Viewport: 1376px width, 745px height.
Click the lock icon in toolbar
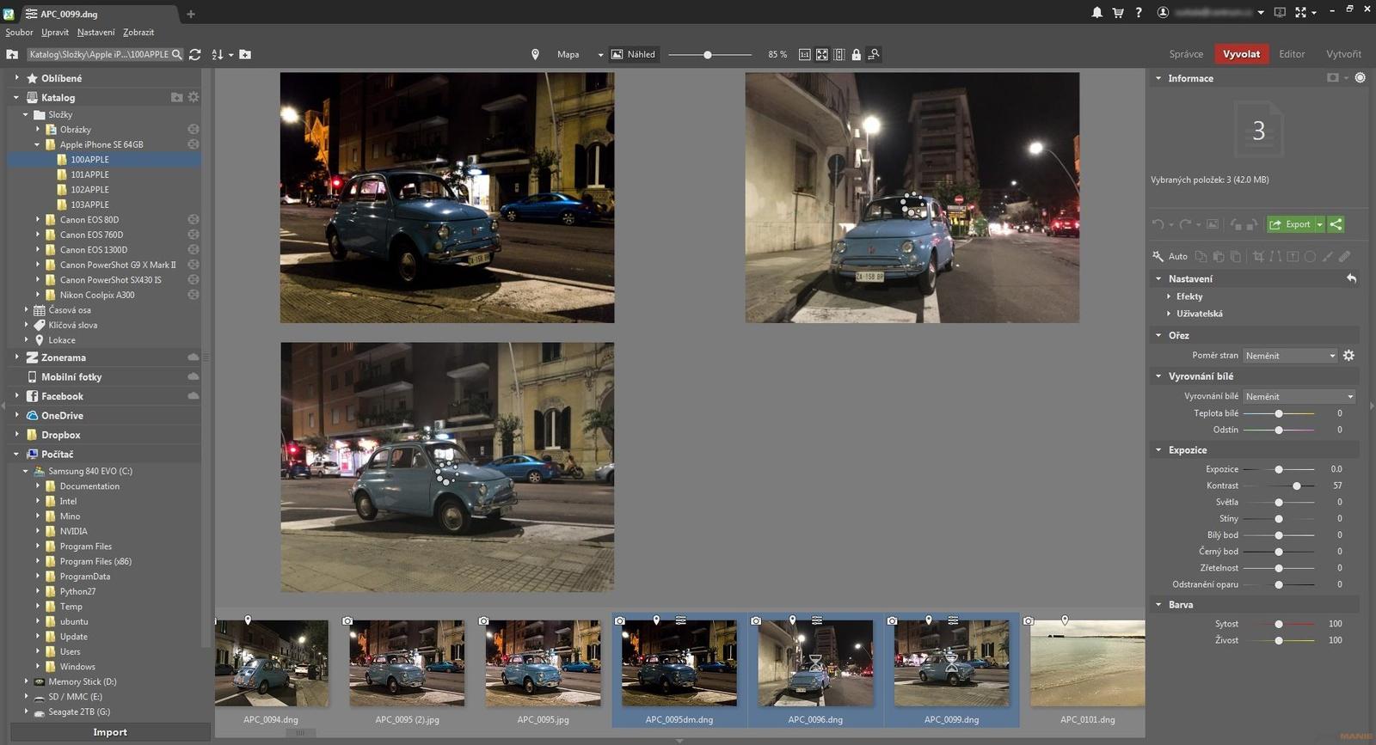tap(856, 54)
